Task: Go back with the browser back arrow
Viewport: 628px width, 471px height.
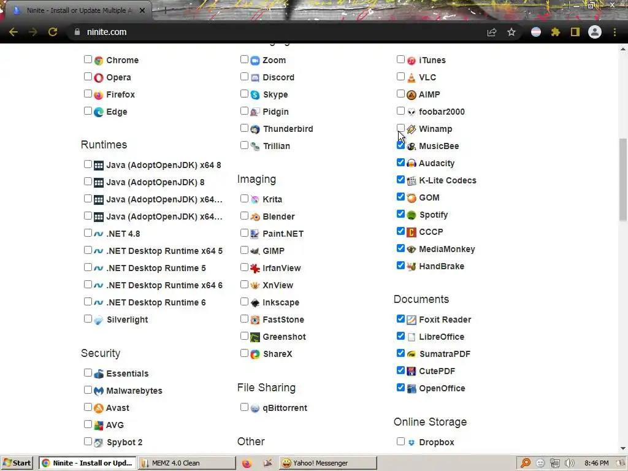Action: click(x=13, y=32)
